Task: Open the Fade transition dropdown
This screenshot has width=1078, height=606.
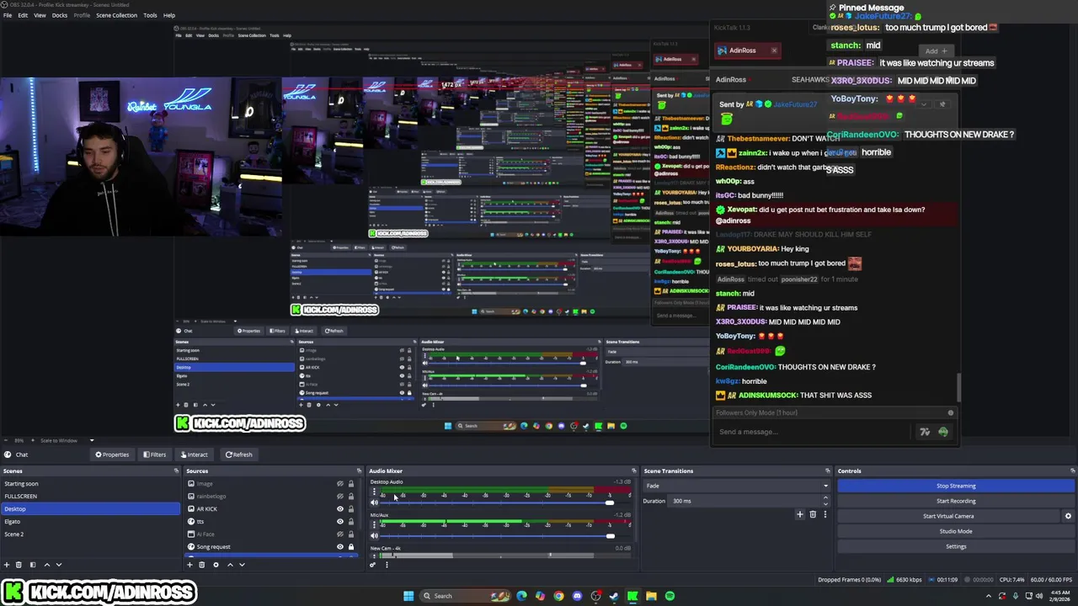Action: [x=737, y=486]
